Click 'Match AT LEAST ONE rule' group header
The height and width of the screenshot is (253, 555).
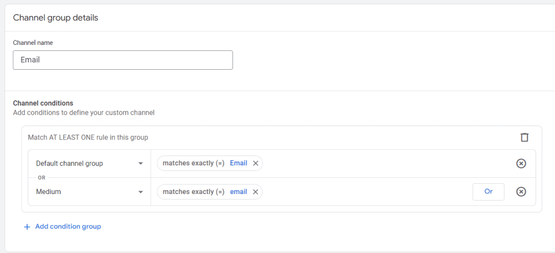tap(88, 137)
